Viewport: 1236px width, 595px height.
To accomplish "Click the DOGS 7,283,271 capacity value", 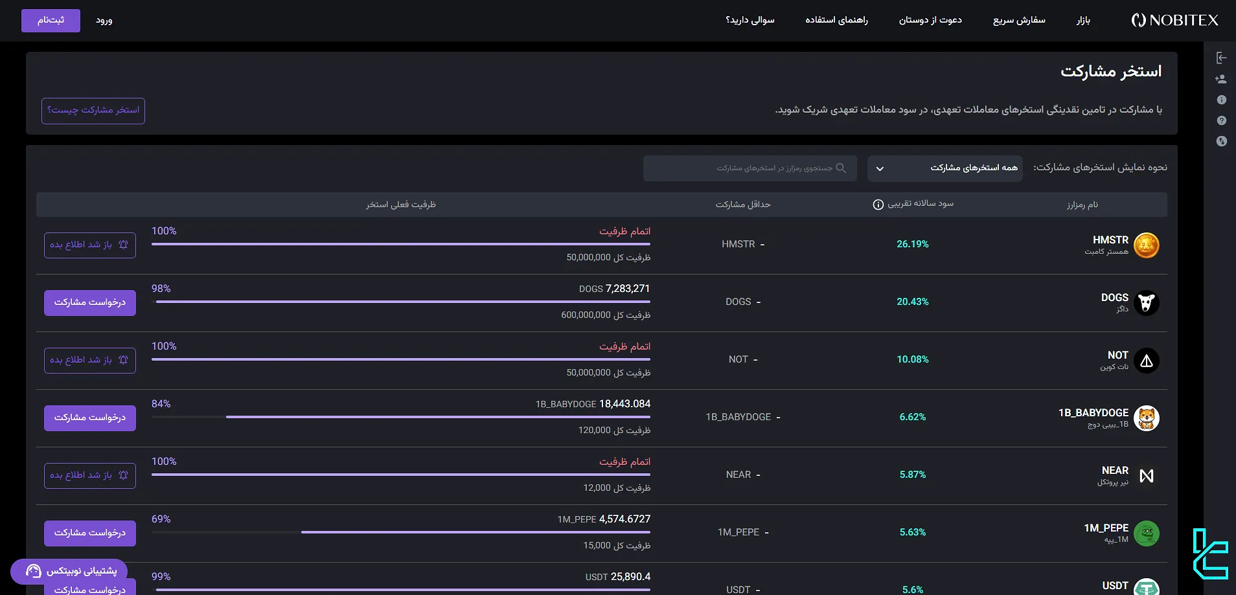I will click(x=615, y=289).
